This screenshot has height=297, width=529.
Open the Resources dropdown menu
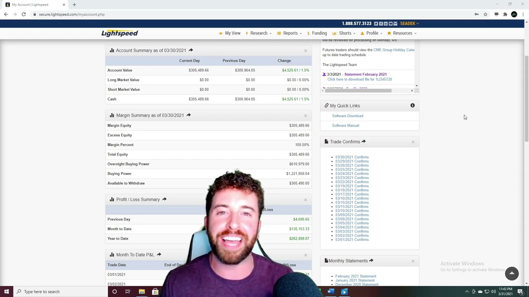402,33
